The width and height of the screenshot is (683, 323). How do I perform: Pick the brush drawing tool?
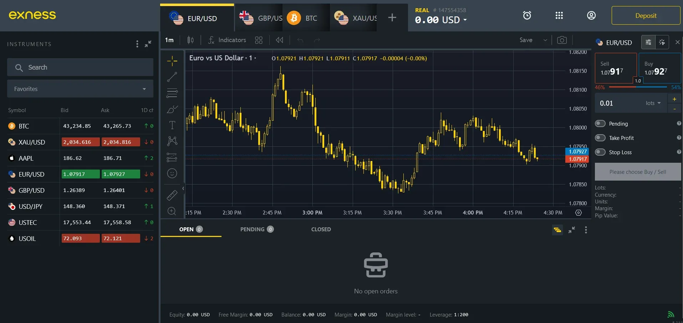coord(172,110)
